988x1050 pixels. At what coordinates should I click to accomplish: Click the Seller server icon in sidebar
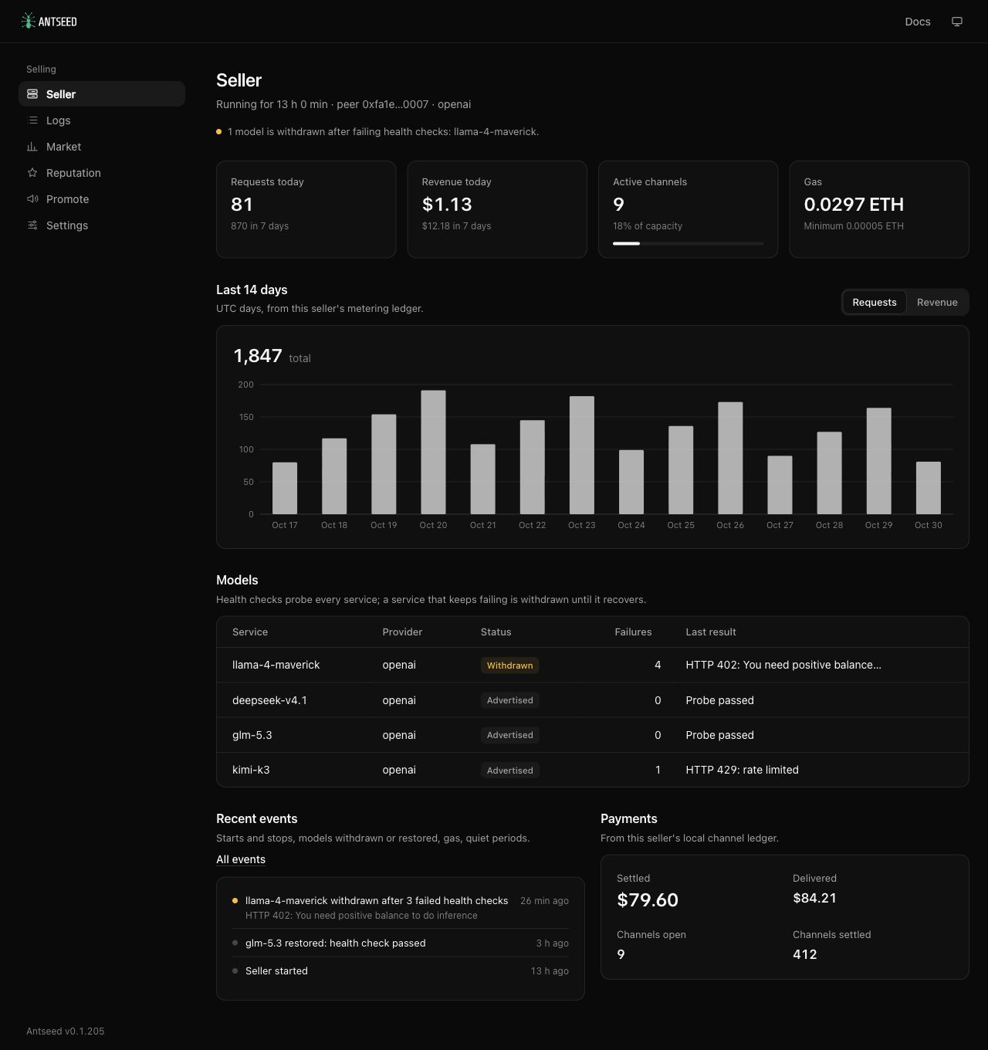(32, 94)
